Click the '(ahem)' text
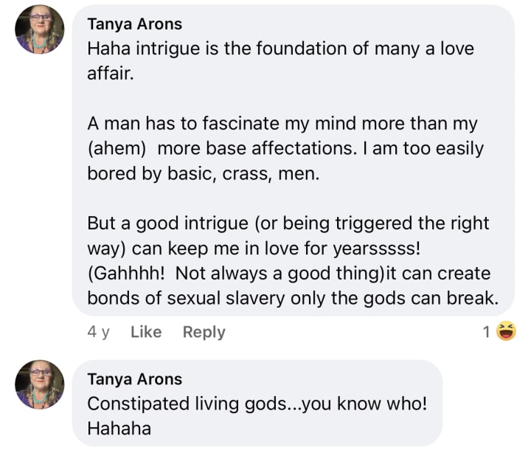 [115, 148]
